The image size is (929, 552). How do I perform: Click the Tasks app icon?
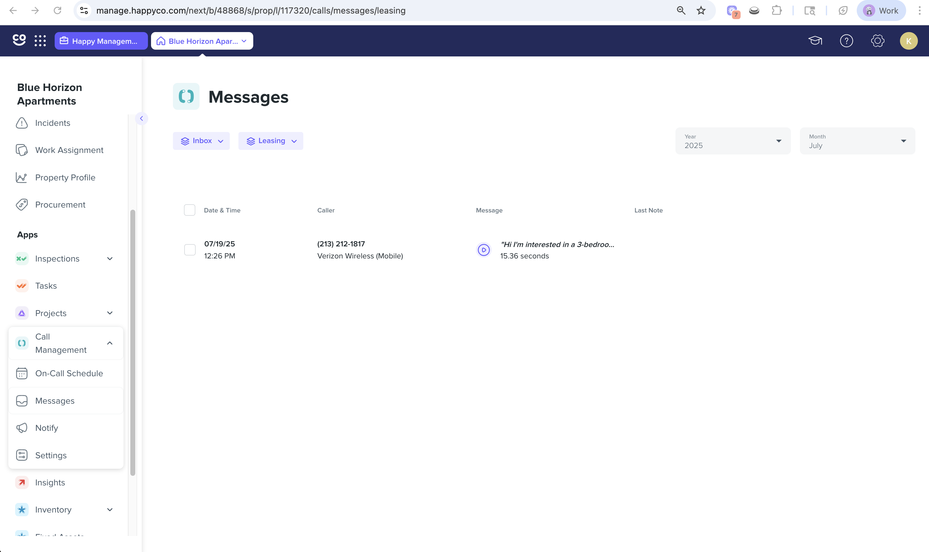point(22,286)
